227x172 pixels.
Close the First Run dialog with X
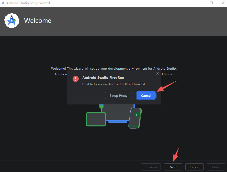158,73
